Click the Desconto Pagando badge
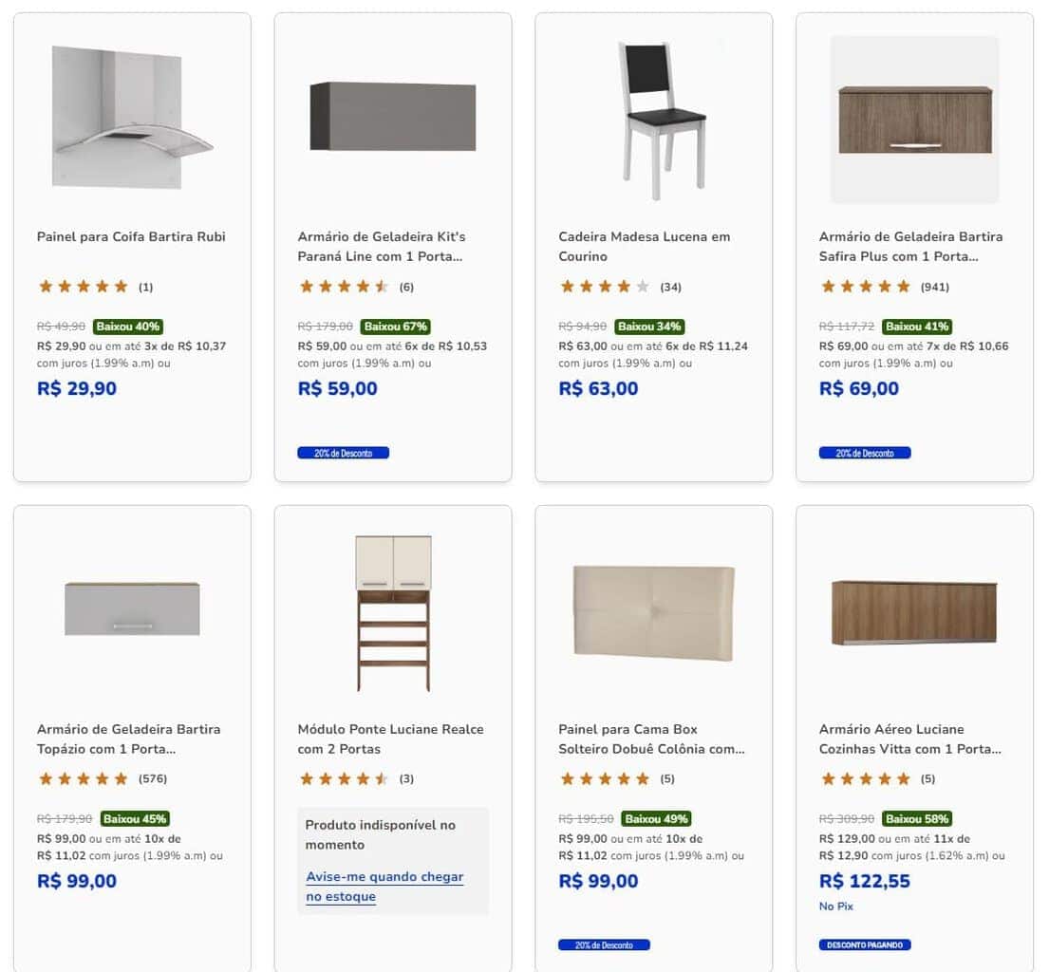Image resolution: width=1049 pixels, height=972 pixels. (x=865, y=945)
